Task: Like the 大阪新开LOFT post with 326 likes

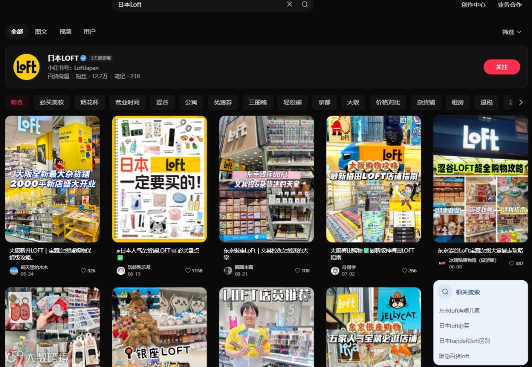Action: pos(83,270)
